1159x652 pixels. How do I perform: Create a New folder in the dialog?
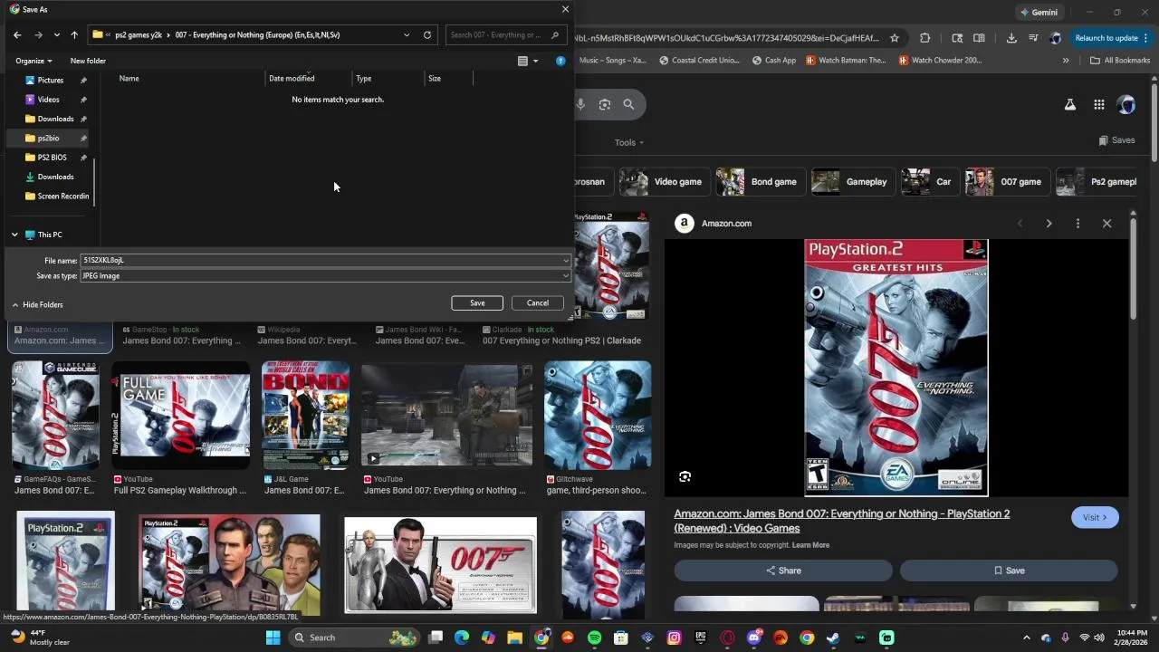88,61
